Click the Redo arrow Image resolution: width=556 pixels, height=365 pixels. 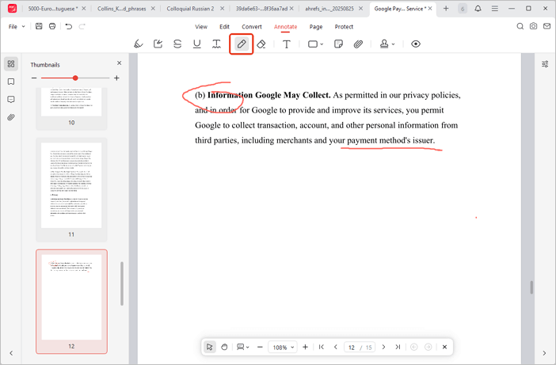click(82, 26)
